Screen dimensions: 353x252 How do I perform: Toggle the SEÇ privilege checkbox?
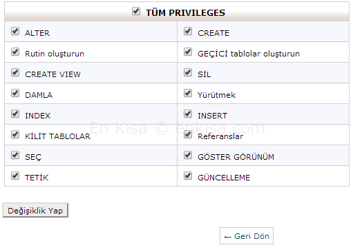pos(15,155)
